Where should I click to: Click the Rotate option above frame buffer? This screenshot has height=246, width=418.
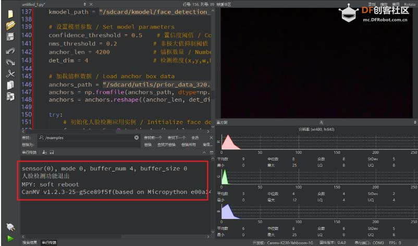pos(410,4)
